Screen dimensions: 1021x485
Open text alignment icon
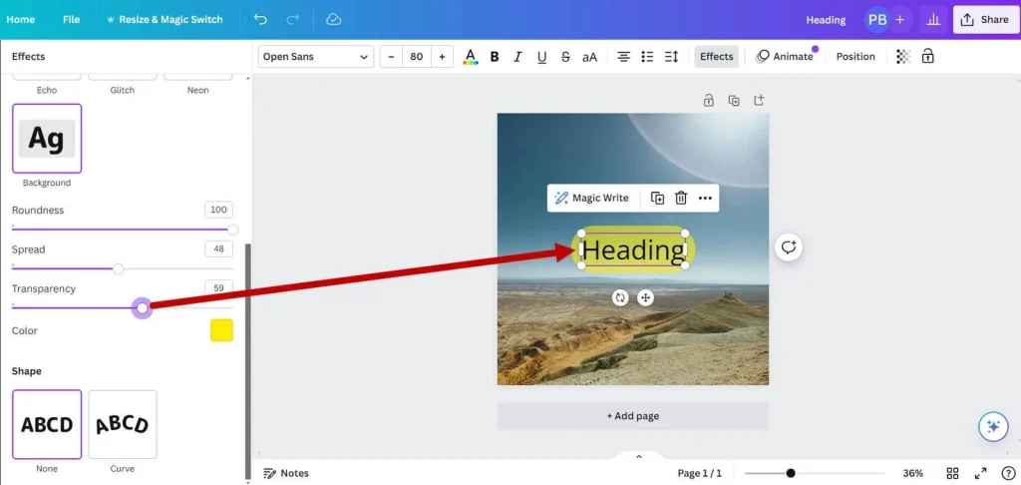(x=623, y=57)
